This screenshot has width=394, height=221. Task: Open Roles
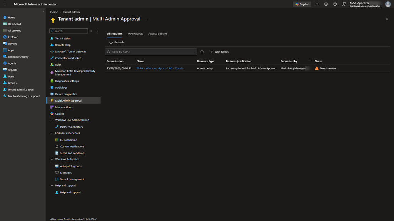point(58,64)
